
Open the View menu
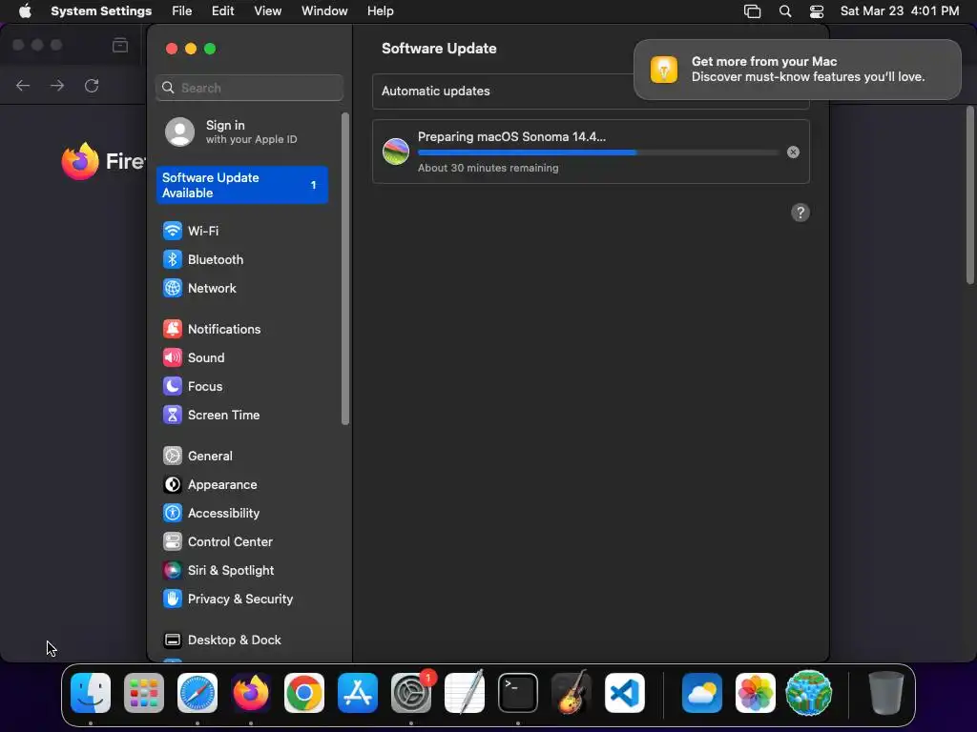coord(267,10)
